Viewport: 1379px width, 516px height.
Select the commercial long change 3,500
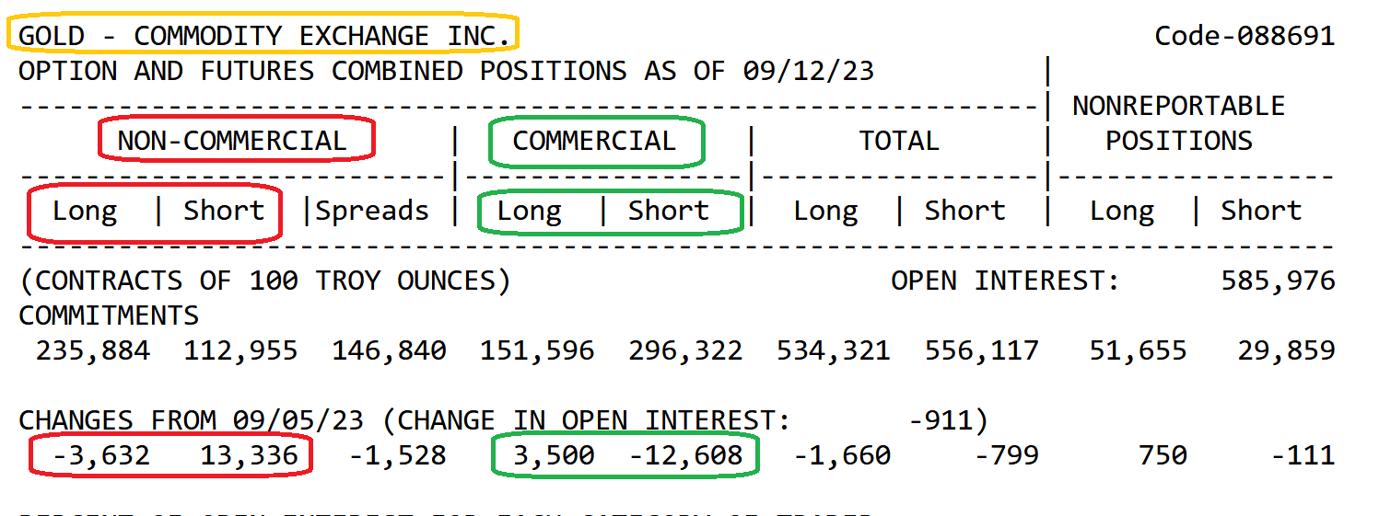pos(554,455)
